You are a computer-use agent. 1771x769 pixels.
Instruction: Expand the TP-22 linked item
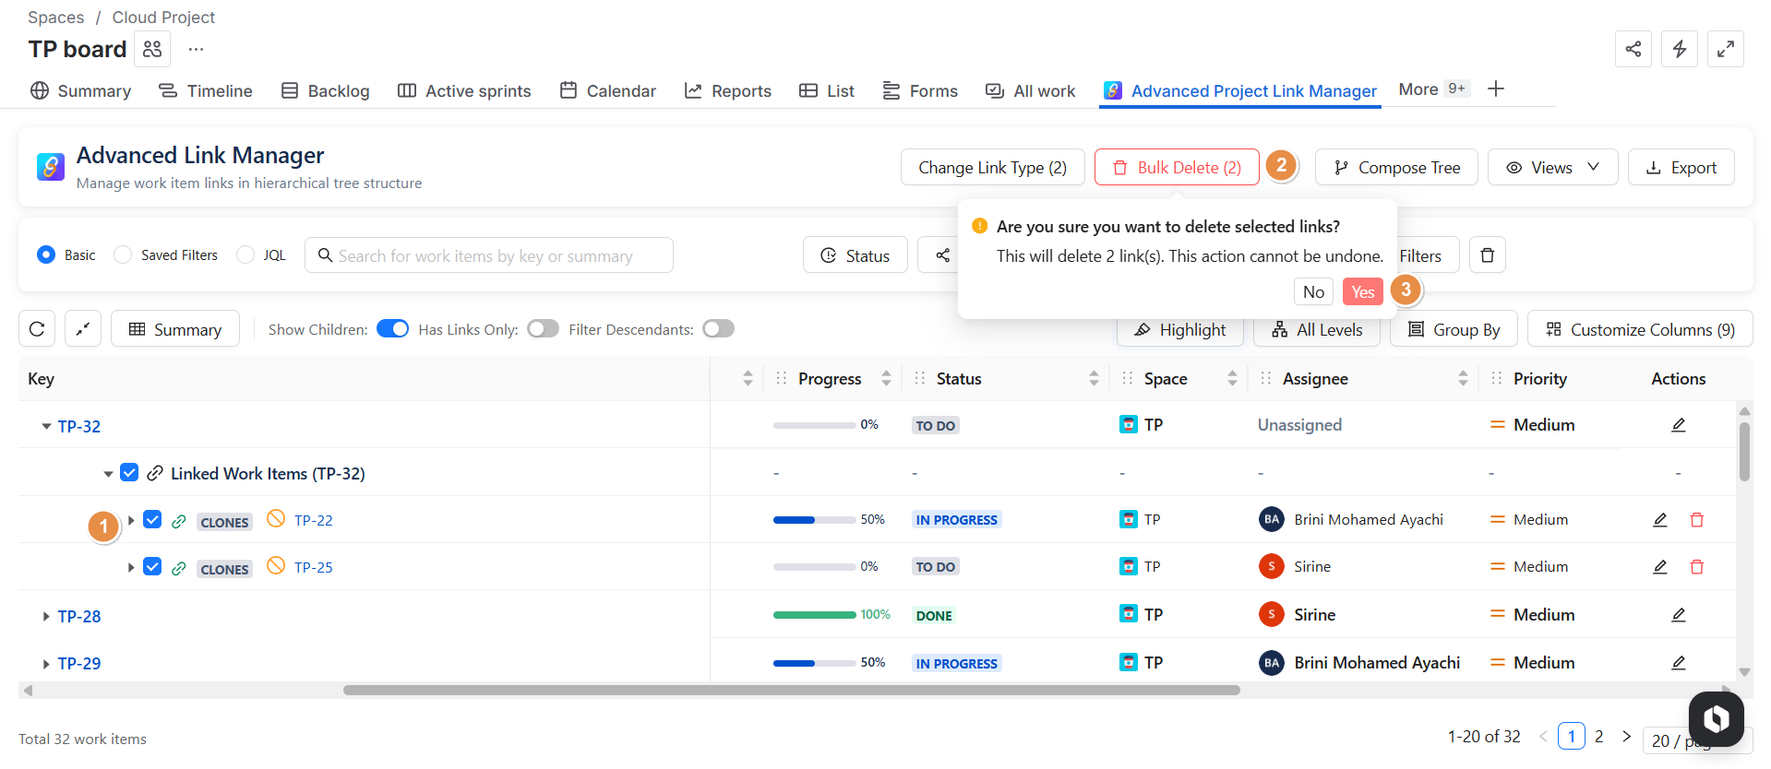click(131, 521)
